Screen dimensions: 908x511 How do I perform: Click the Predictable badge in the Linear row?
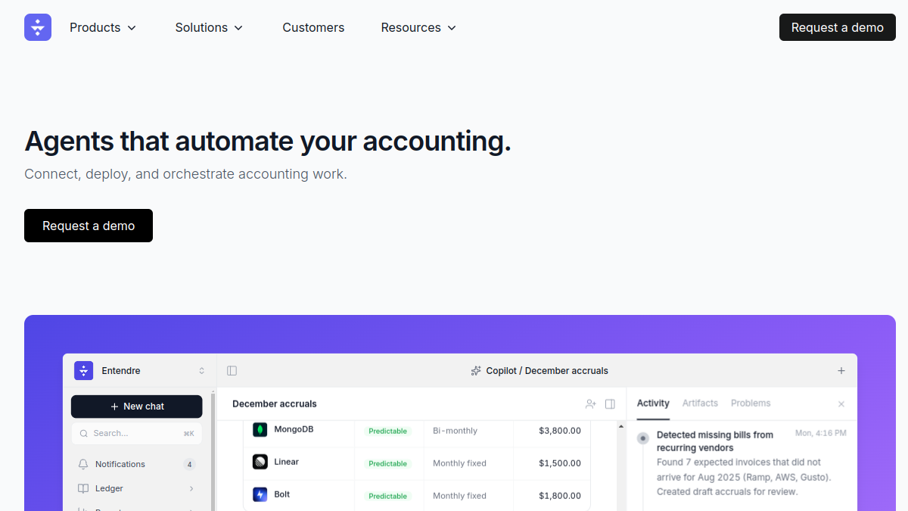388,463
